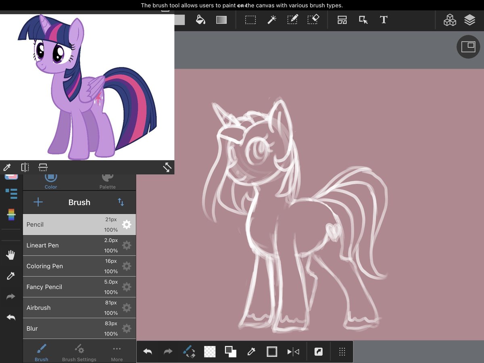The height and width of the screenshot is (363, 484).
Task: Tap the bottom toolbar dots grid icon
Action: (342, 352)
